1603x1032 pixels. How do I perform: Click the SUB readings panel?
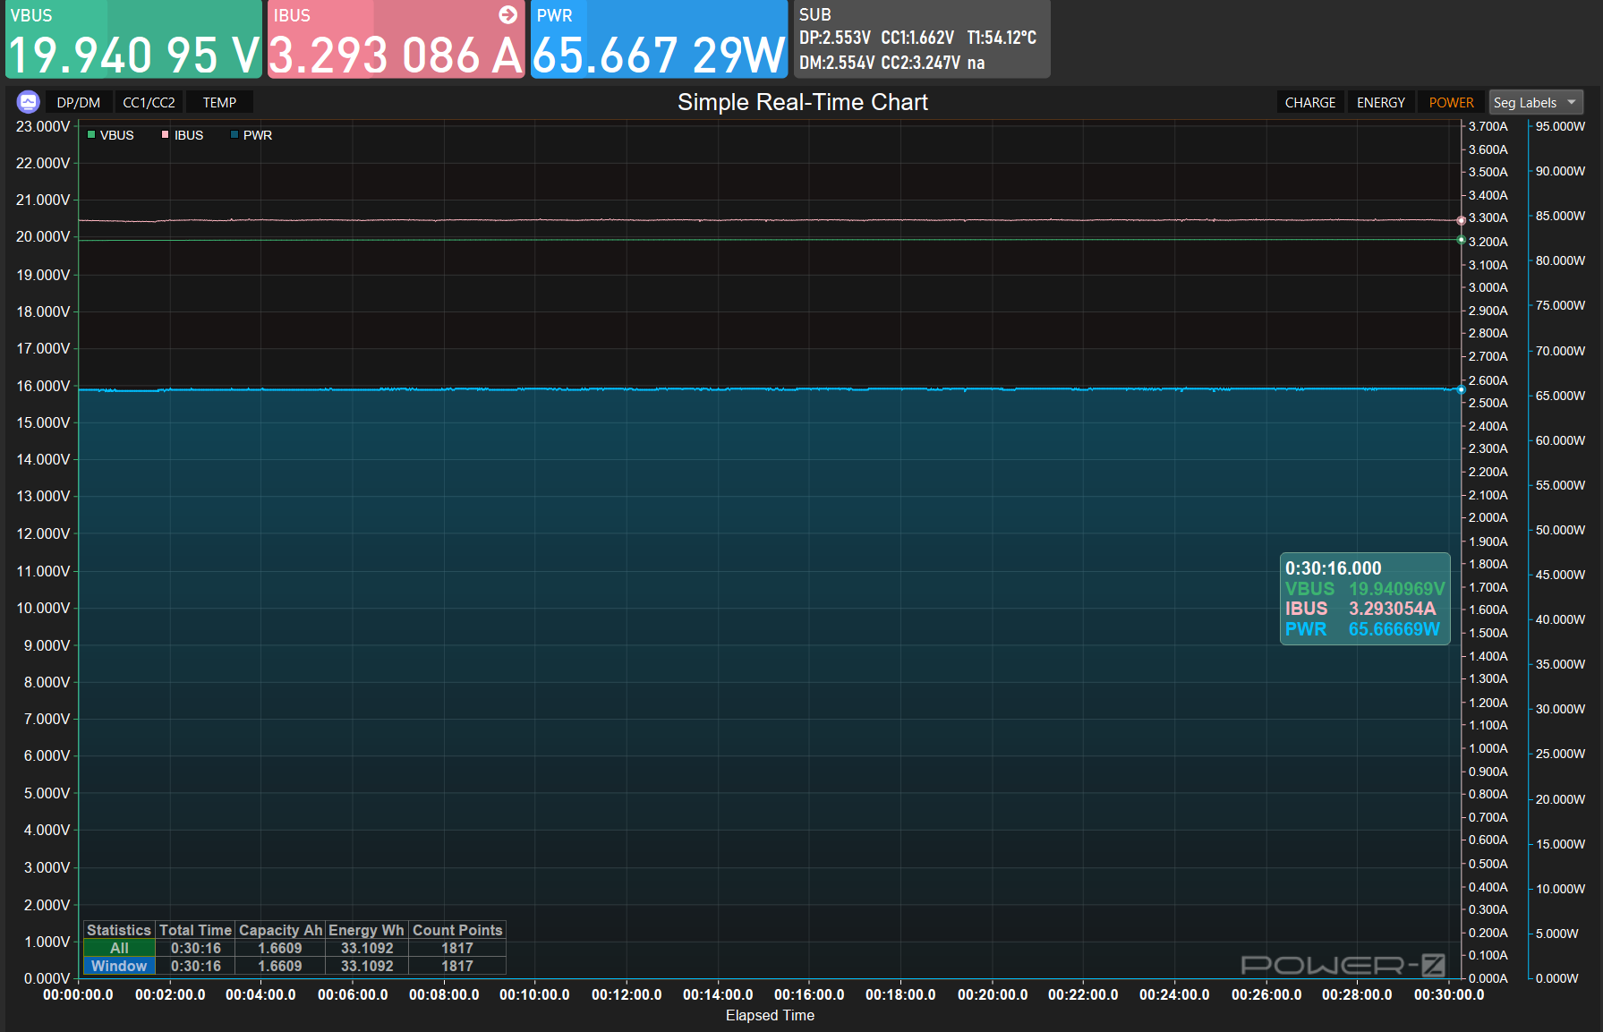pyautogui.click(x=922, y=39)
